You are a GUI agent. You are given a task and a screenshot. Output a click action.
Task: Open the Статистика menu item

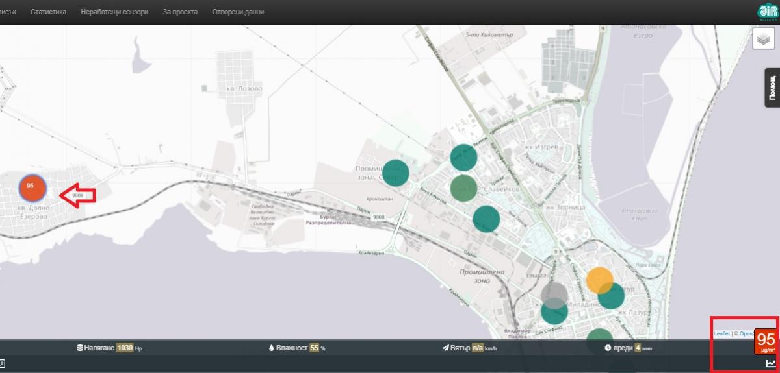pyautogui.click(x=48, y=12)
